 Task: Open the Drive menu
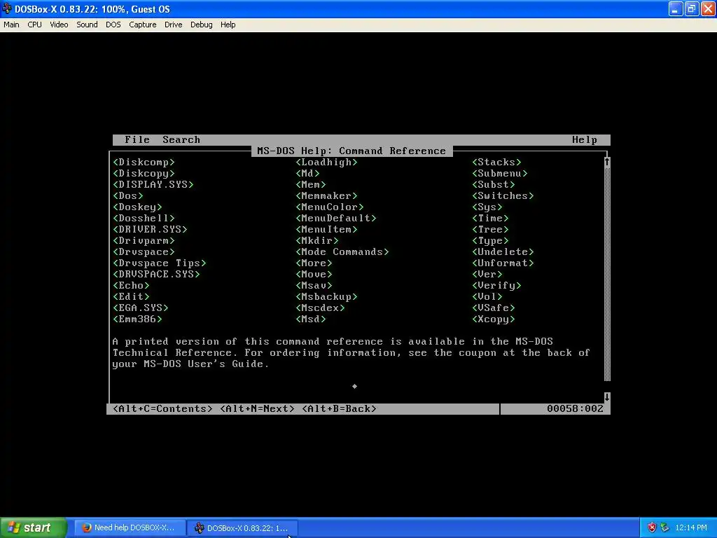174,25
